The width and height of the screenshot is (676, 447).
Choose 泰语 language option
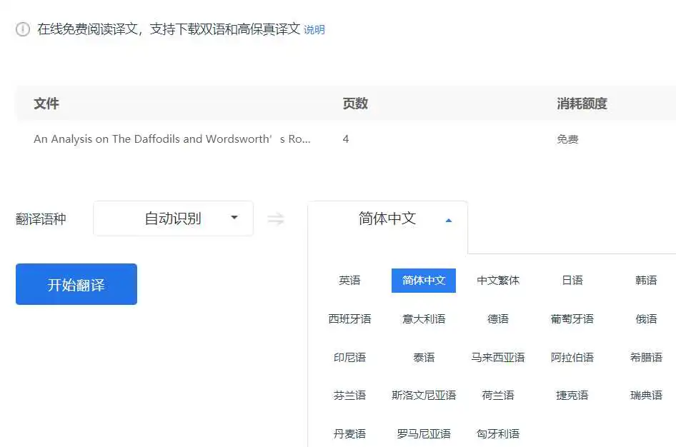pyautogui.click(x=424, y=357)
